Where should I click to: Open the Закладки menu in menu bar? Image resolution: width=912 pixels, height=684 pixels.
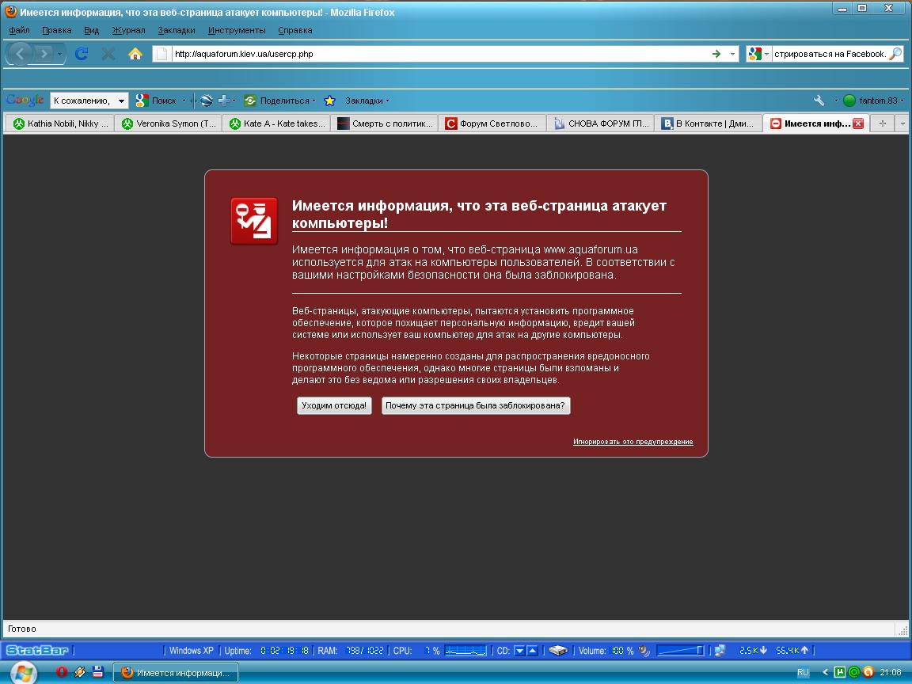coord(176,30)
